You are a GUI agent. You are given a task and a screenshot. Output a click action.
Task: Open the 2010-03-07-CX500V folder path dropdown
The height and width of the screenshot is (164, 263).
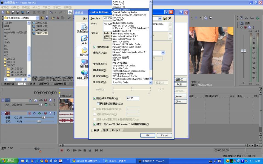coord(37,18)
